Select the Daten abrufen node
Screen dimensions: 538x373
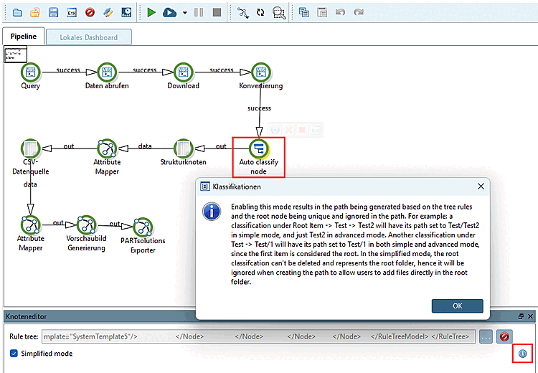click(107, 72)
